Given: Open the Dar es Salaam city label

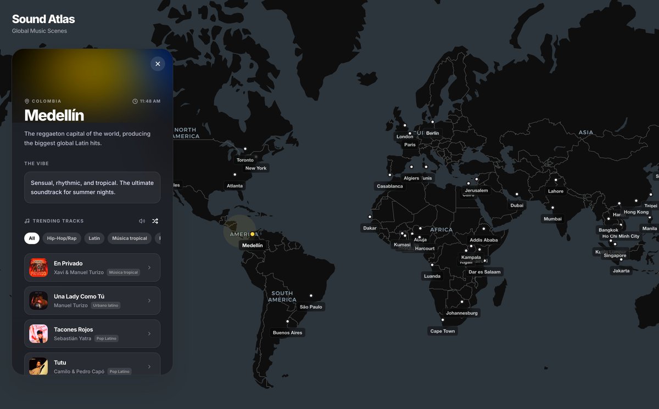Looking at the screenshot, I should (x=484, y=272).
